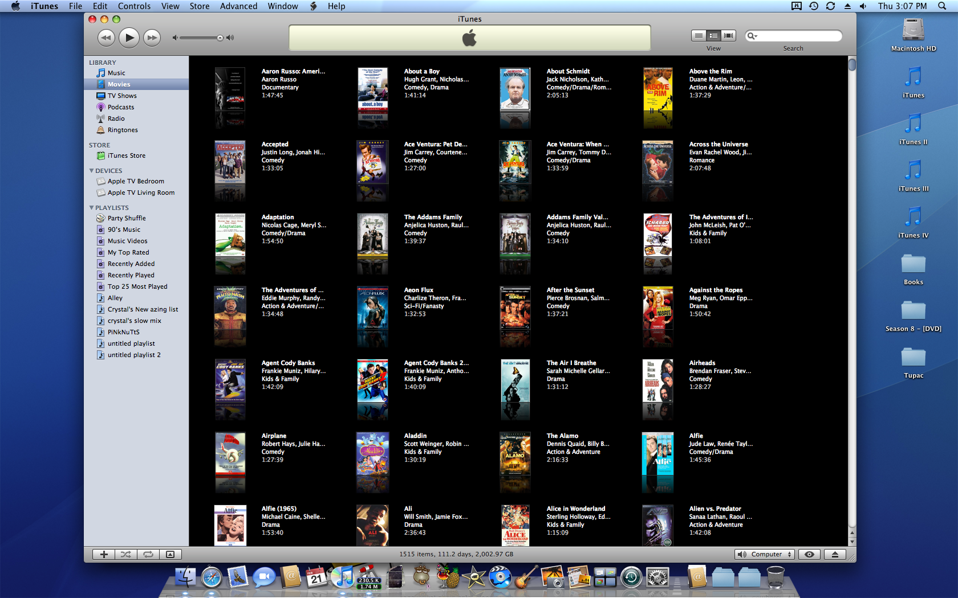The width and height of the screenshot is (958, 598).
Task: Open iChat from the Dock
Action: point(264,577)
